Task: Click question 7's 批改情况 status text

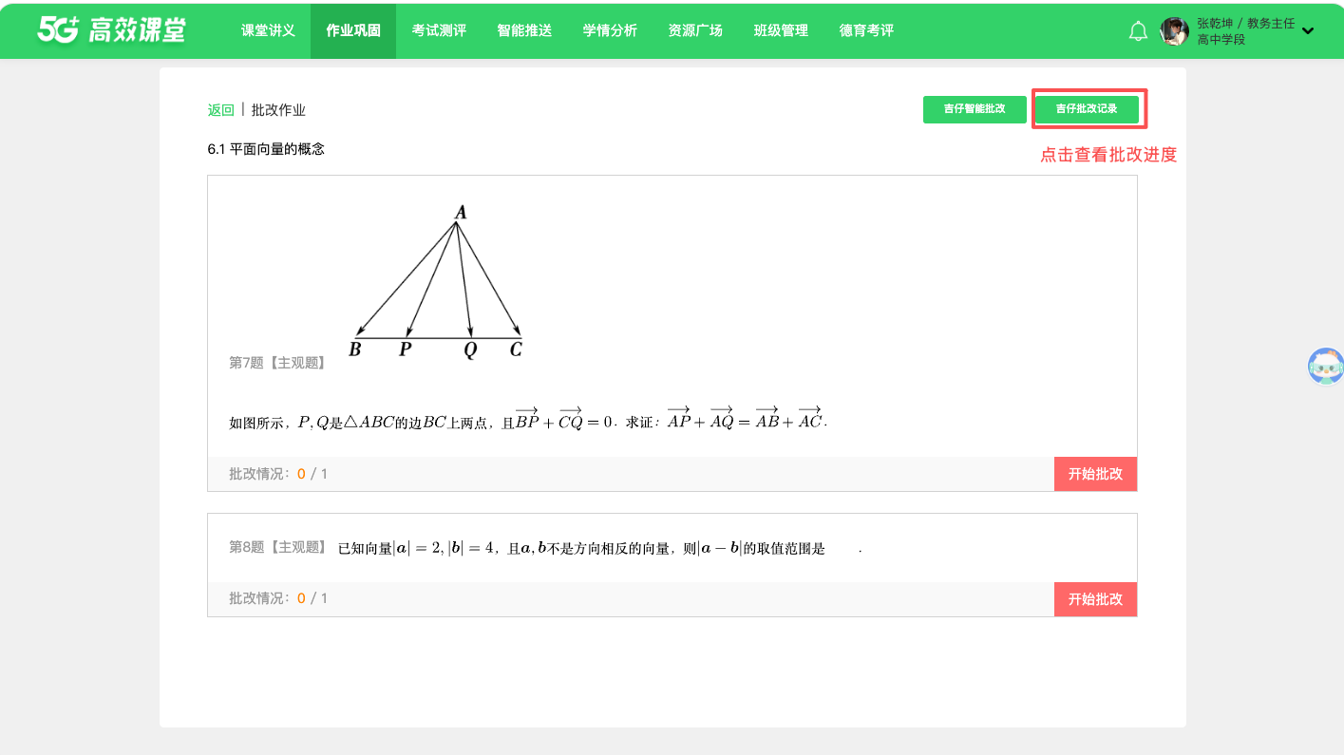Action: tap(278, 474)
